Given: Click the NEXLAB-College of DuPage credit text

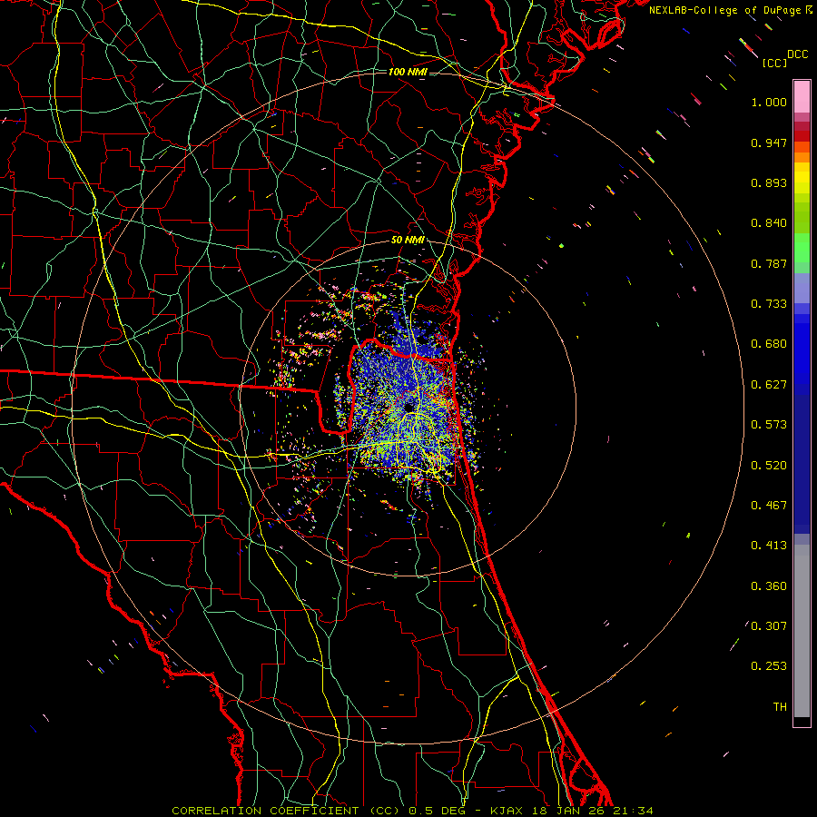Looking at the screenshot, I should point(726,10).
